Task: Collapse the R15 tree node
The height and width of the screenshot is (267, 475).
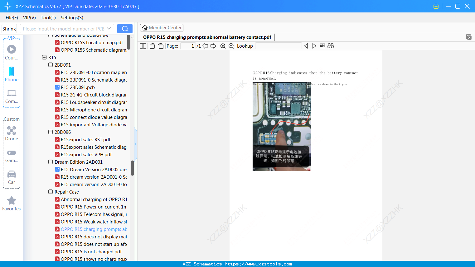Action: tap(44, 57)
